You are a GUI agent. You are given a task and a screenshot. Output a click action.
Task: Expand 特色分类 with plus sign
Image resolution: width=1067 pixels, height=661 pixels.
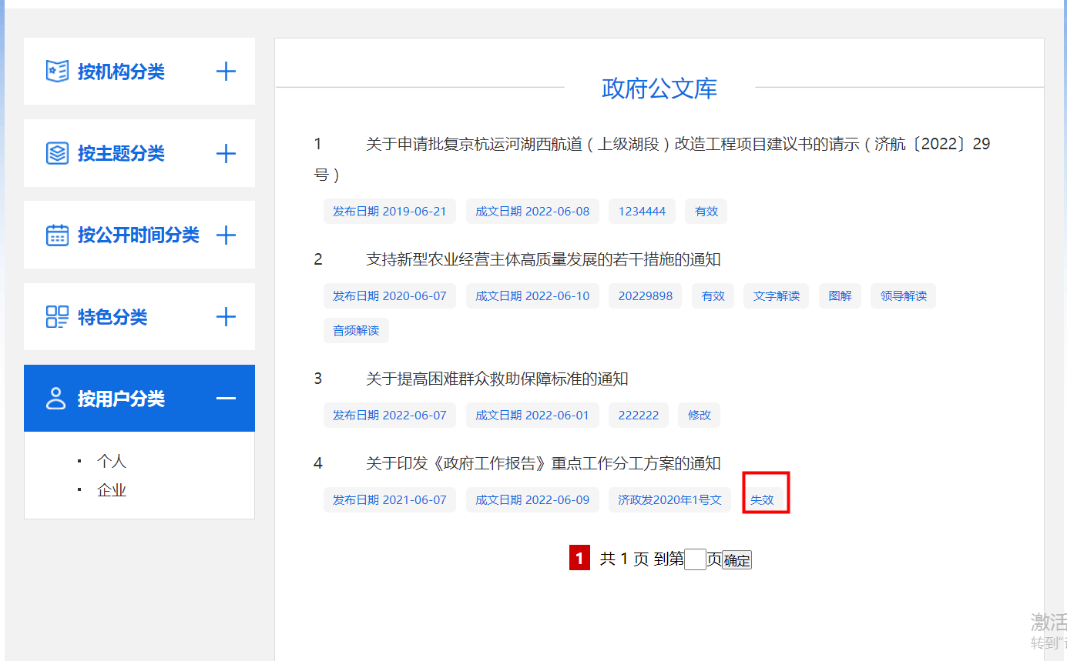[226, 316]
